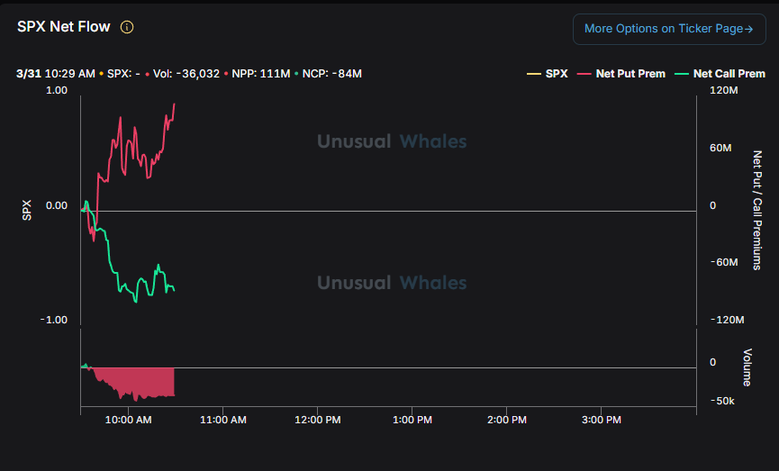Toggle the Net Put Prem legend series
The height and width of the screenshot is (471, 779).
coord(621,74)
